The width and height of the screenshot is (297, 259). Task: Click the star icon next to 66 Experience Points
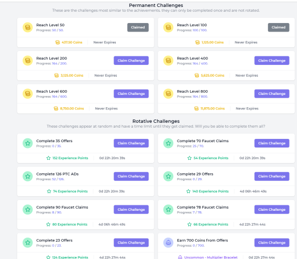[189, 225]
